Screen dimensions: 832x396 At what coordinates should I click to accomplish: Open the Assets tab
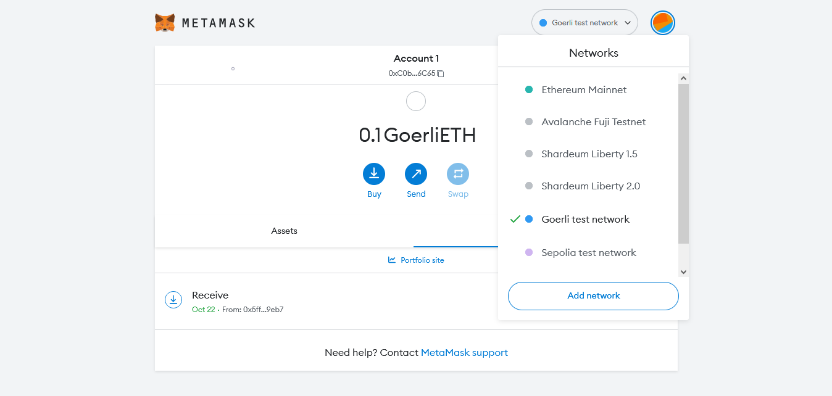284,231
